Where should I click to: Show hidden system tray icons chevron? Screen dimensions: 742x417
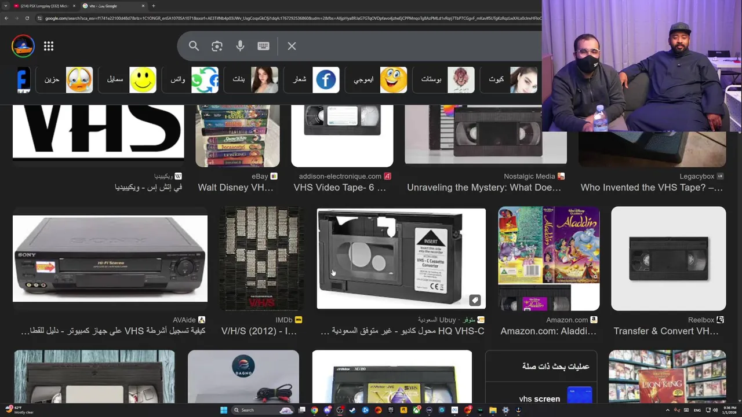click(667, 410)
